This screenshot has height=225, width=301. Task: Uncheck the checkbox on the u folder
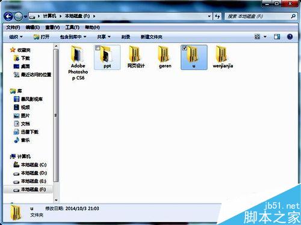coord(184,48)
